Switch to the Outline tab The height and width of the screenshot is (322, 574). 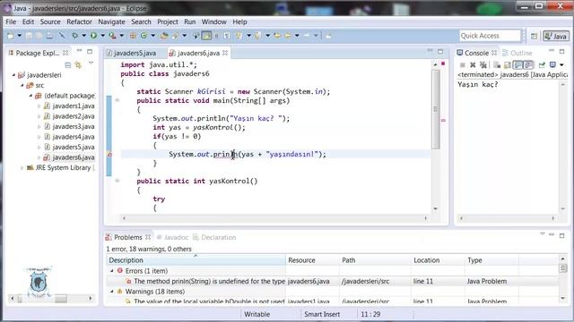tap(517, 53)
